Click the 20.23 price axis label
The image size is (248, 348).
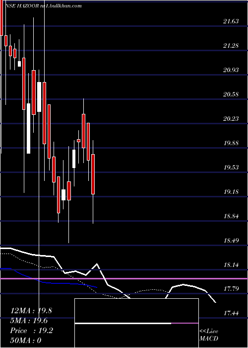click(231, 119)
